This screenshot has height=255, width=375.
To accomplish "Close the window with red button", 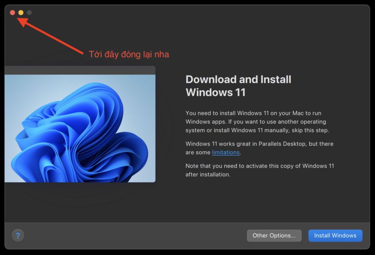I will click(12, 12).
